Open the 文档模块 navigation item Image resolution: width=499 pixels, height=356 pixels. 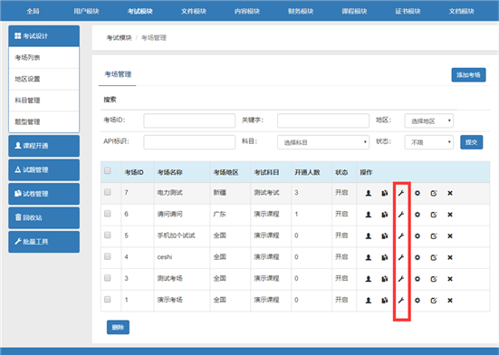(462, 11)
